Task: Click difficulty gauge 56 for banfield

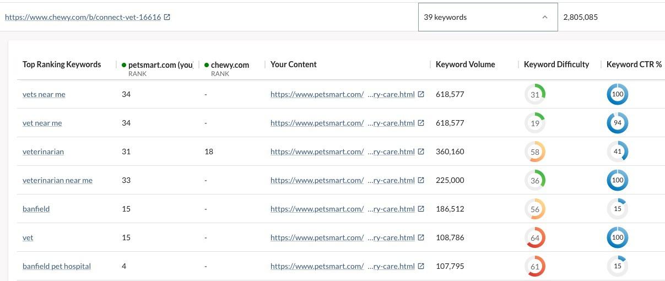Action: 534,209
